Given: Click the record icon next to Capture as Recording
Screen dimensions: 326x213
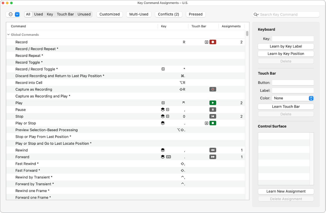Looking at the screenshot, I should click(213, 89).
